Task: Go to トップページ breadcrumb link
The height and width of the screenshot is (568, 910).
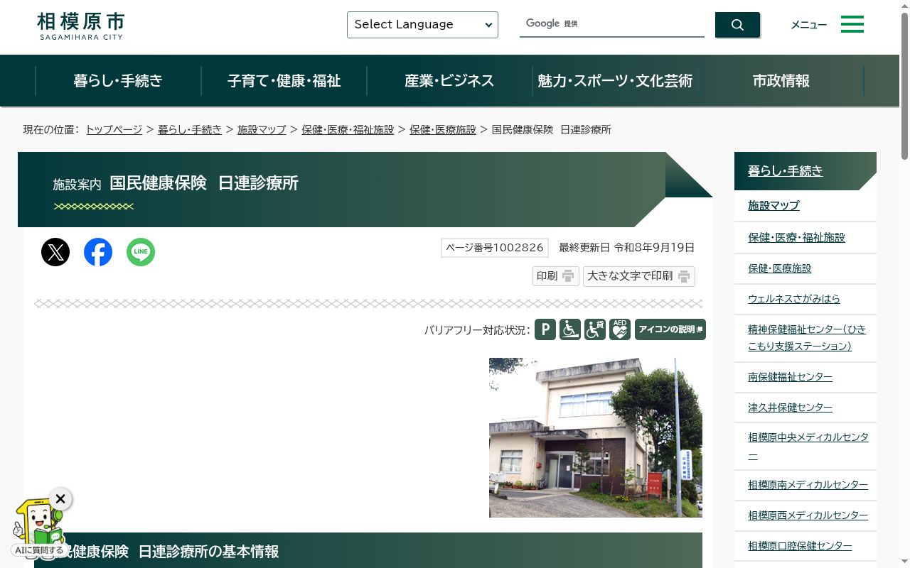Action: pyautogui.click(x=114, y=129)
